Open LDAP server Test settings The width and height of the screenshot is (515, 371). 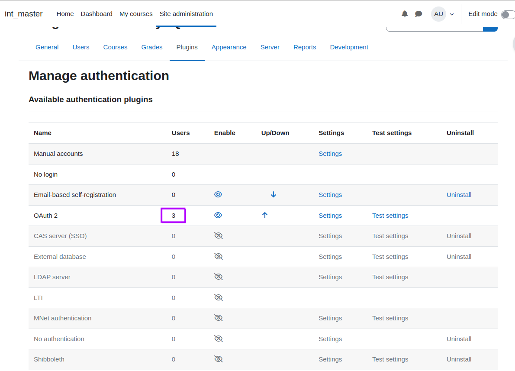pos(390,277)
